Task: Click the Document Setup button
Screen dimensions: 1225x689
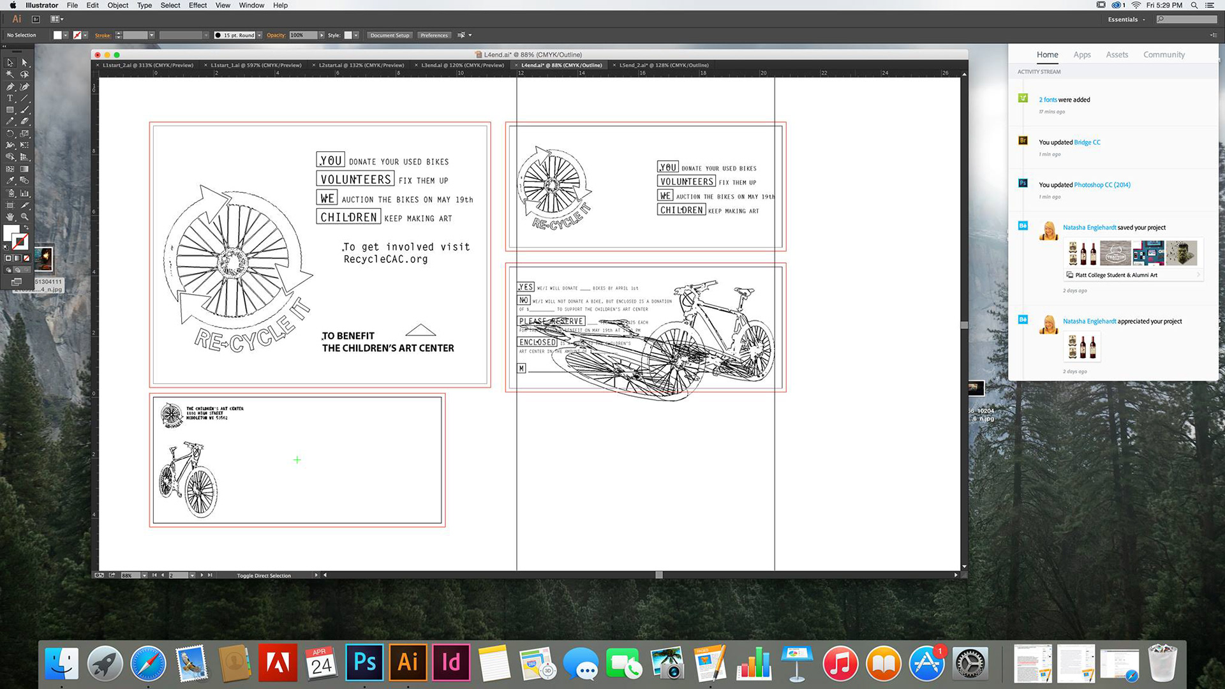Action: tap(389, 35)
